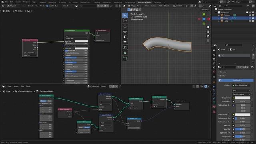Toggle render camera icon for Cube row
Image resolution: width=256 pixels, height=144 pixels.
[x=253, y=18]
